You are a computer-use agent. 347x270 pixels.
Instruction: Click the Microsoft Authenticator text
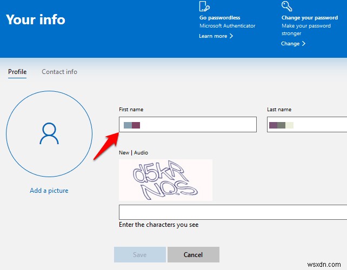point(227,26)
